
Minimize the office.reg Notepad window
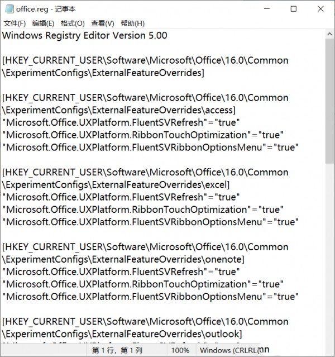267,9
